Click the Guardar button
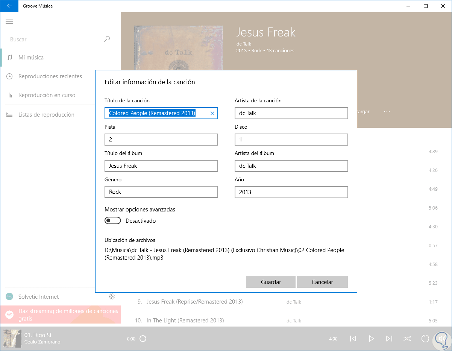Viewport: 452px width, 351px height. tap(271, 282)
